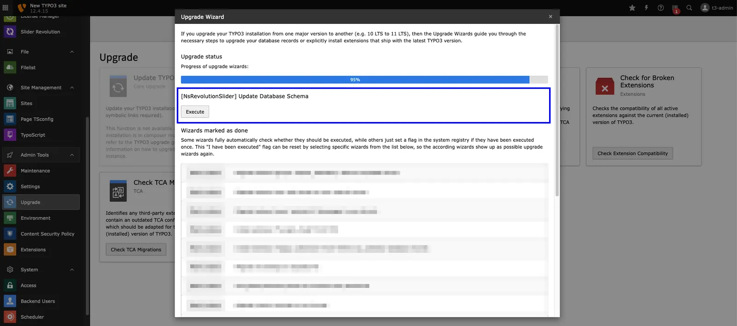Click the Environment module icon

10,218
